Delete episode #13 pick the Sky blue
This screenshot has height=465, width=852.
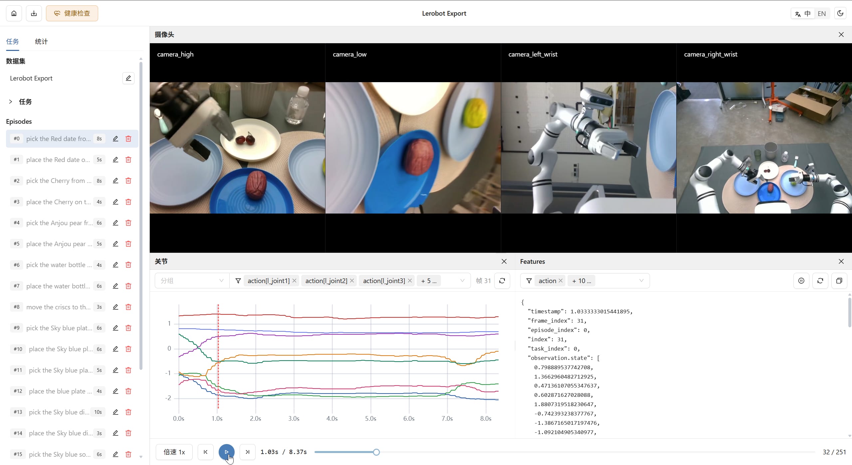[128, 412]
